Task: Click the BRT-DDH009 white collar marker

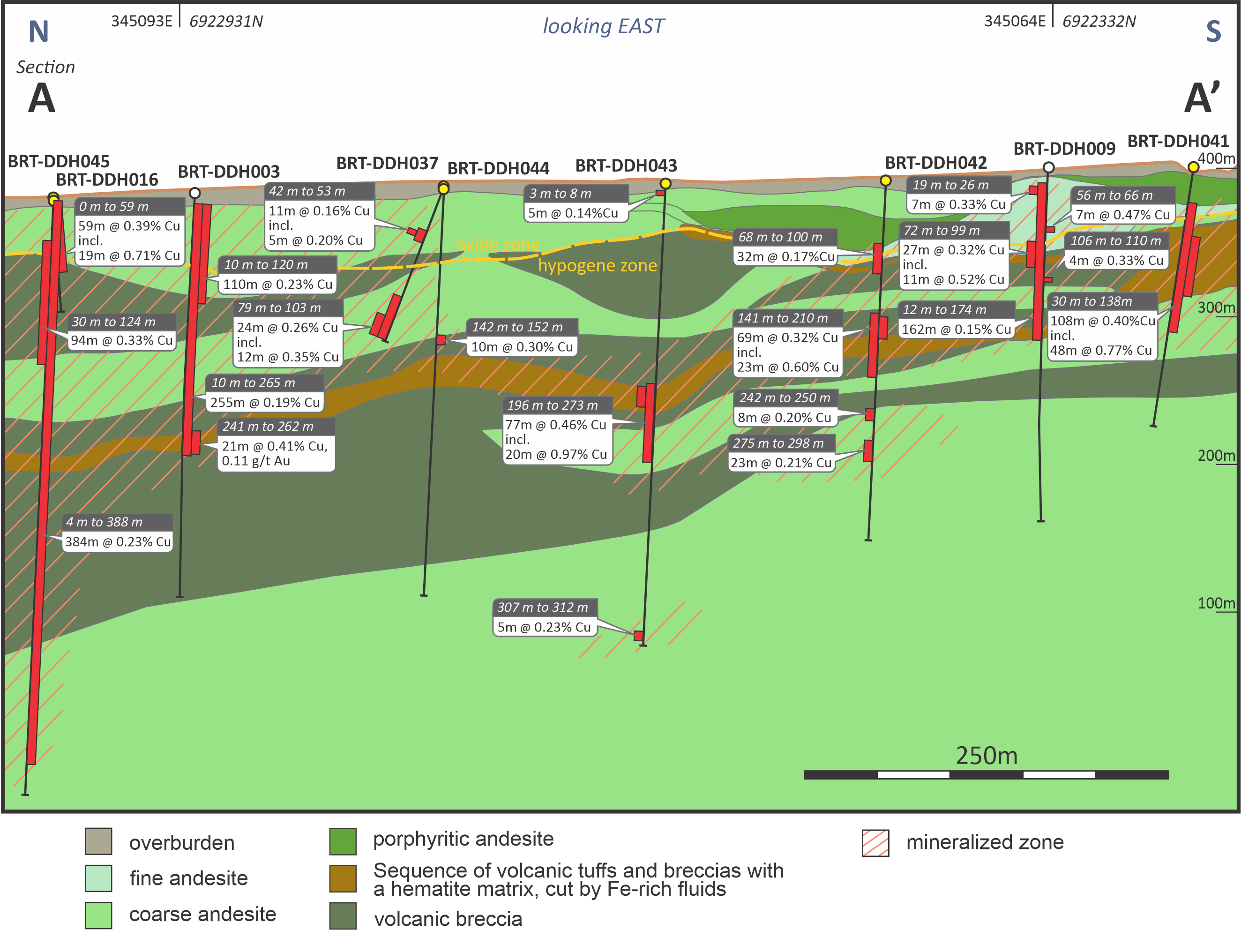Action: pyautogui.click(x=1048, y=167)
